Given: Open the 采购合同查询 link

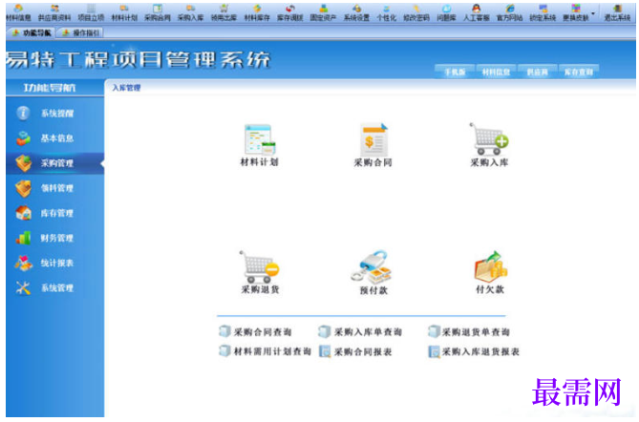Looking at the screenshot, I should (256, 332).
